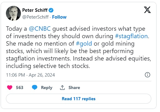Open the #gold hashtag link

(84, 43)
